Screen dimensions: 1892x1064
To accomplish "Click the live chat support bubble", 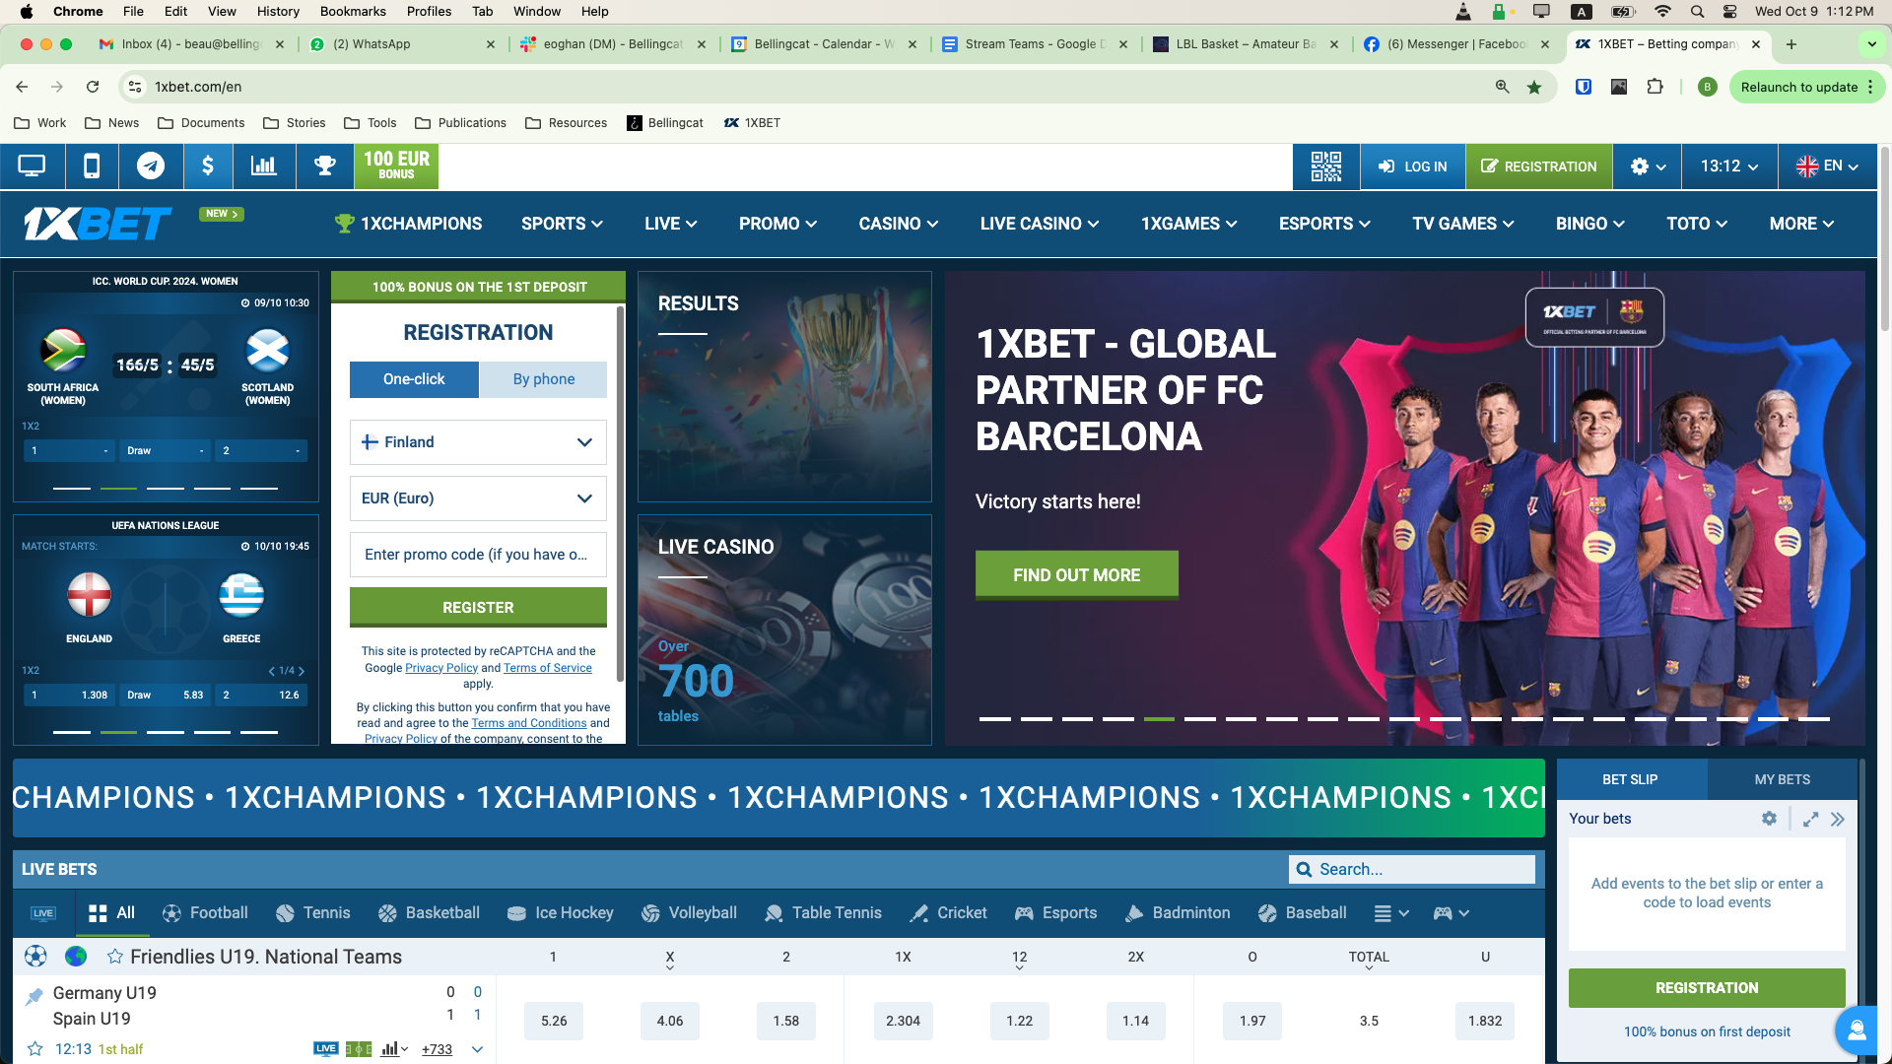I will coord(1857,1031).
